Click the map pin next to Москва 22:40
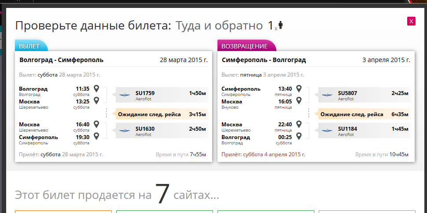The width and height of the screenshot is (427, 213). tap(299, 125)
